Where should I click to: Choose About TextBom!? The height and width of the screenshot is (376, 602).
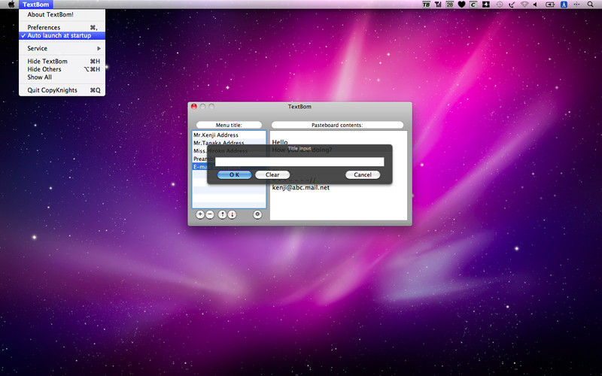tap(62, 14)
